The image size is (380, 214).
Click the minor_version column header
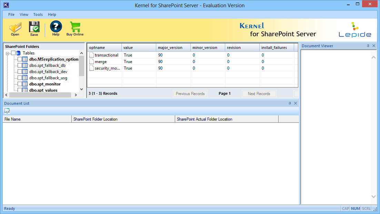point(208,48)
